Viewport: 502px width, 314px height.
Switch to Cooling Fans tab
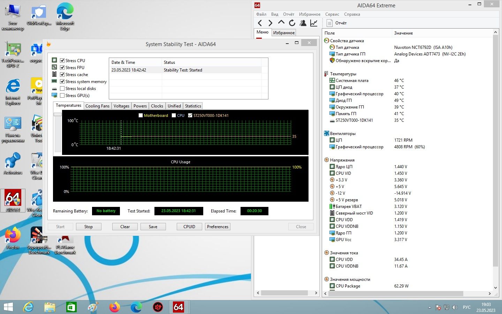click(97, 106)
